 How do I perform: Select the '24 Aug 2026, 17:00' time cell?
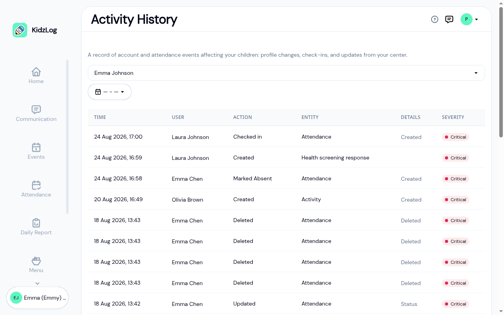(x=118, y=137)
